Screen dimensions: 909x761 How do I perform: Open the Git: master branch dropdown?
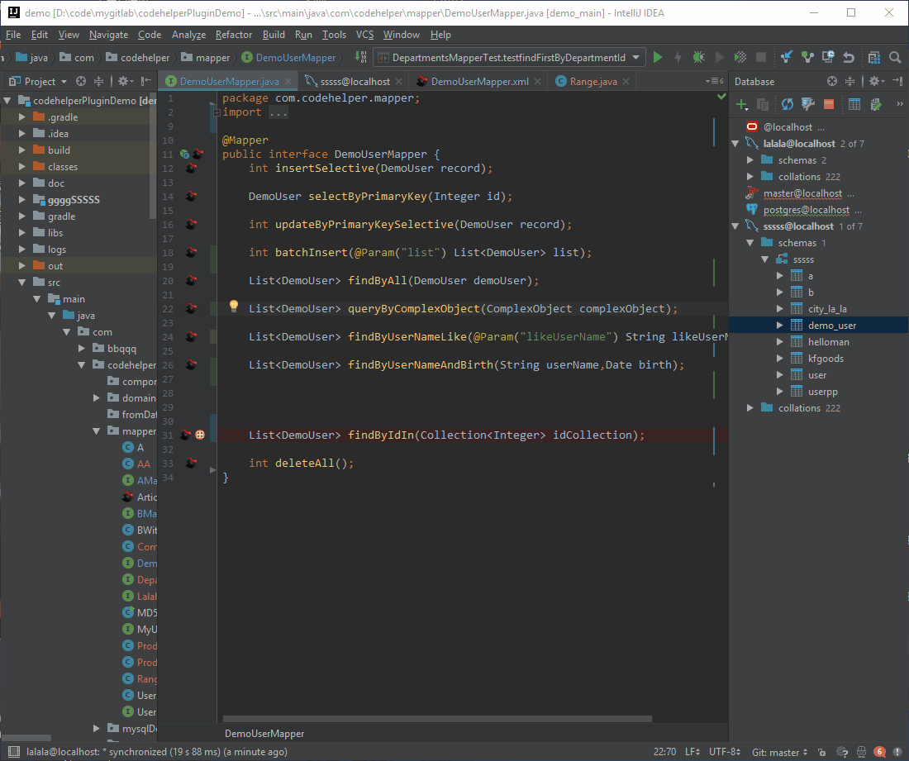click(x=780, y=752)
